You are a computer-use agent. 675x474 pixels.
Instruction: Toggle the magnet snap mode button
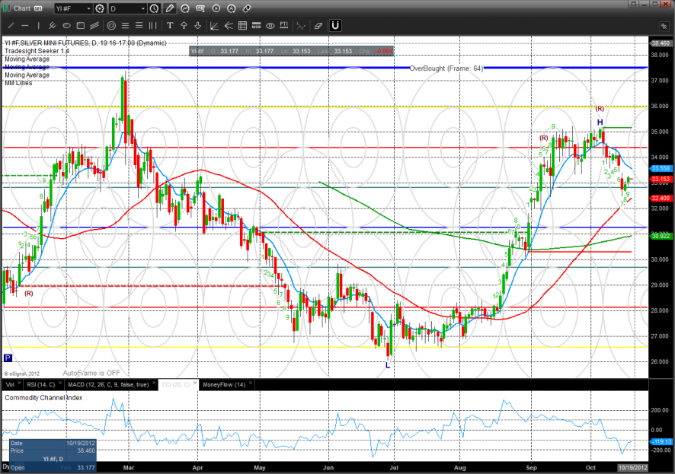tap(334, 25)
